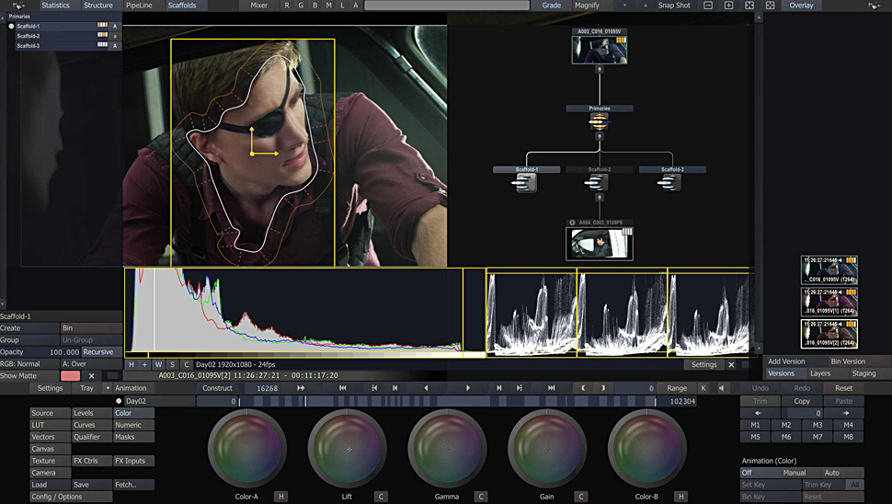This screenshot has width=892, height=504.
Task: Close the scopes panel with the X next to Settings
Action: (732, 365)
